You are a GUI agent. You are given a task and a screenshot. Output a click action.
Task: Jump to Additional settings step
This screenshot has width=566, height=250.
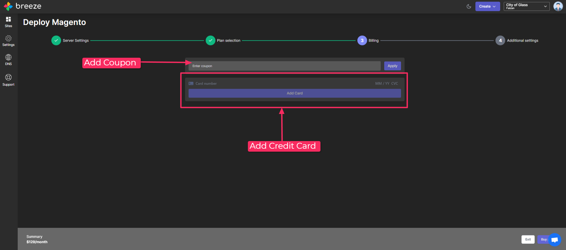[x=517, y=41]
